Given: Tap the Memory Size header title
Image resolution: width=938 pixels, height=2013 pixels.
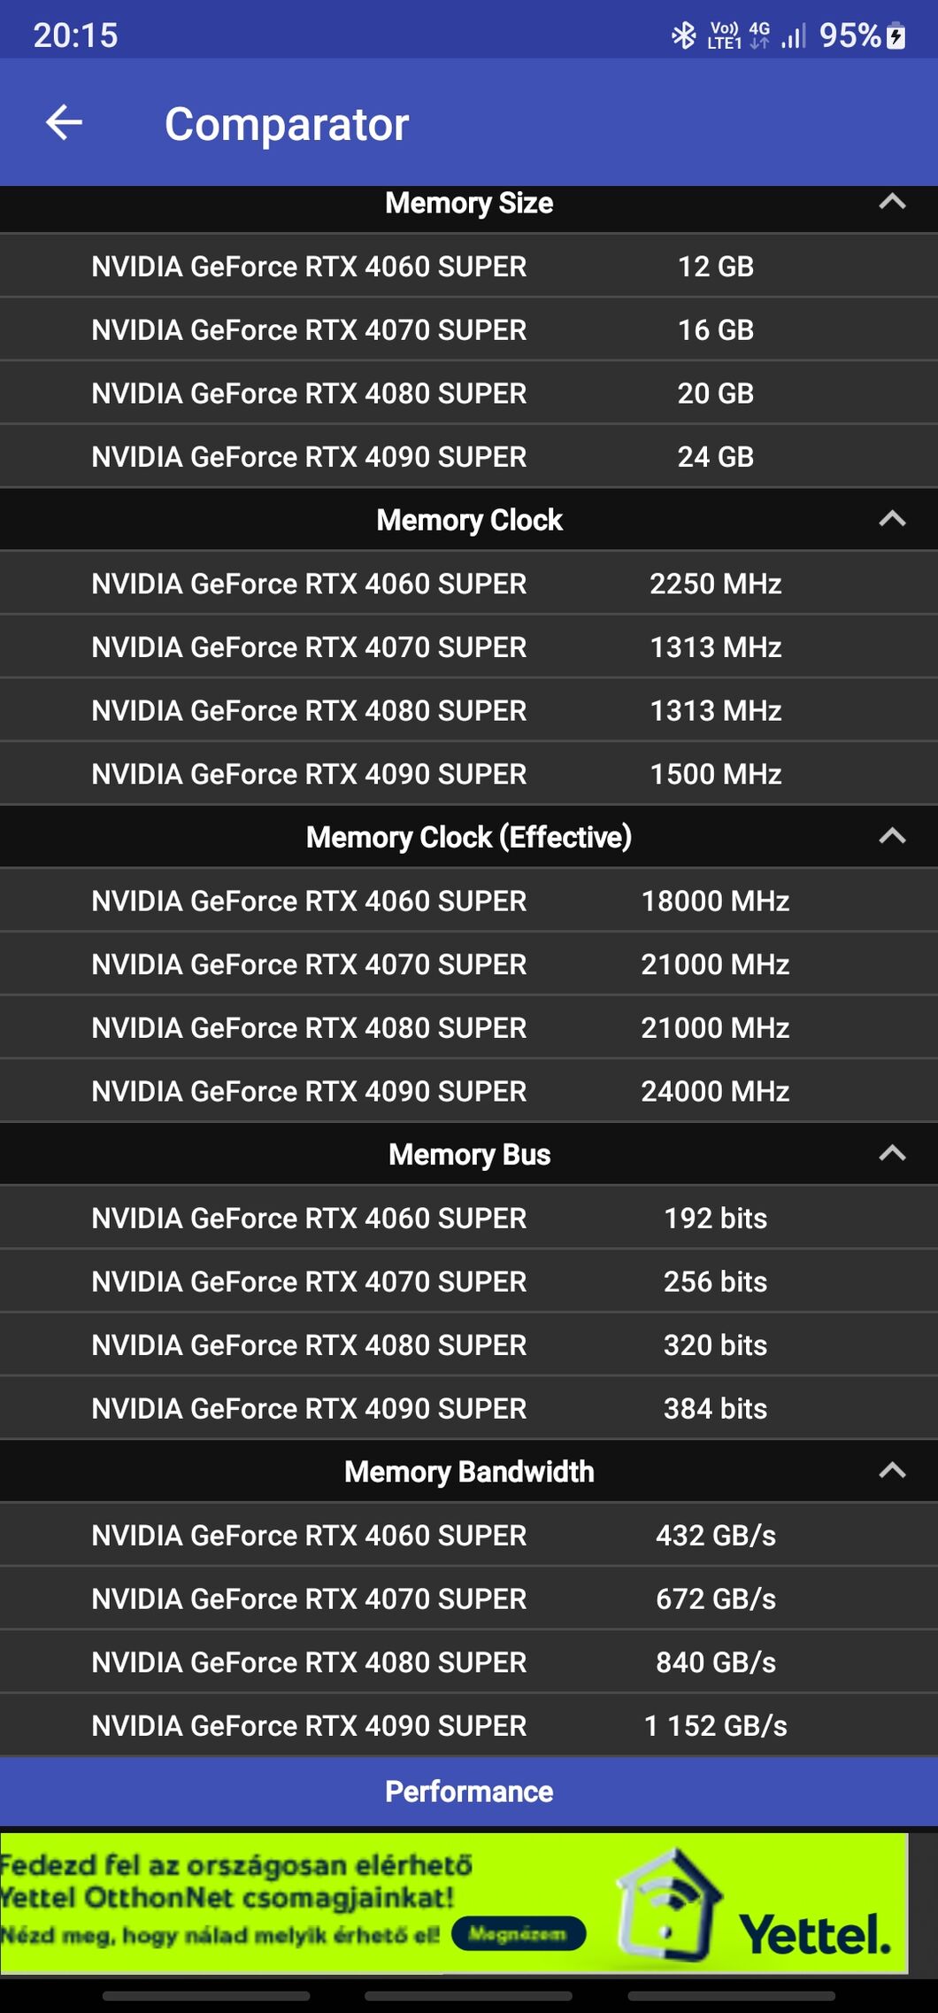Looking at the screenshot, I should pos(469,203).
